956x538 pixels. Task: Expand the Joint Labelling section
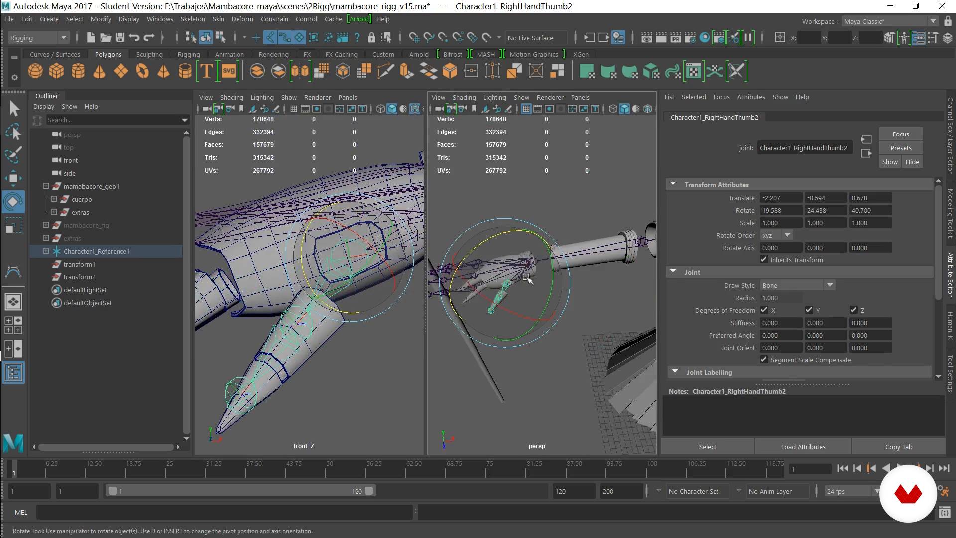tap(675, 372)
